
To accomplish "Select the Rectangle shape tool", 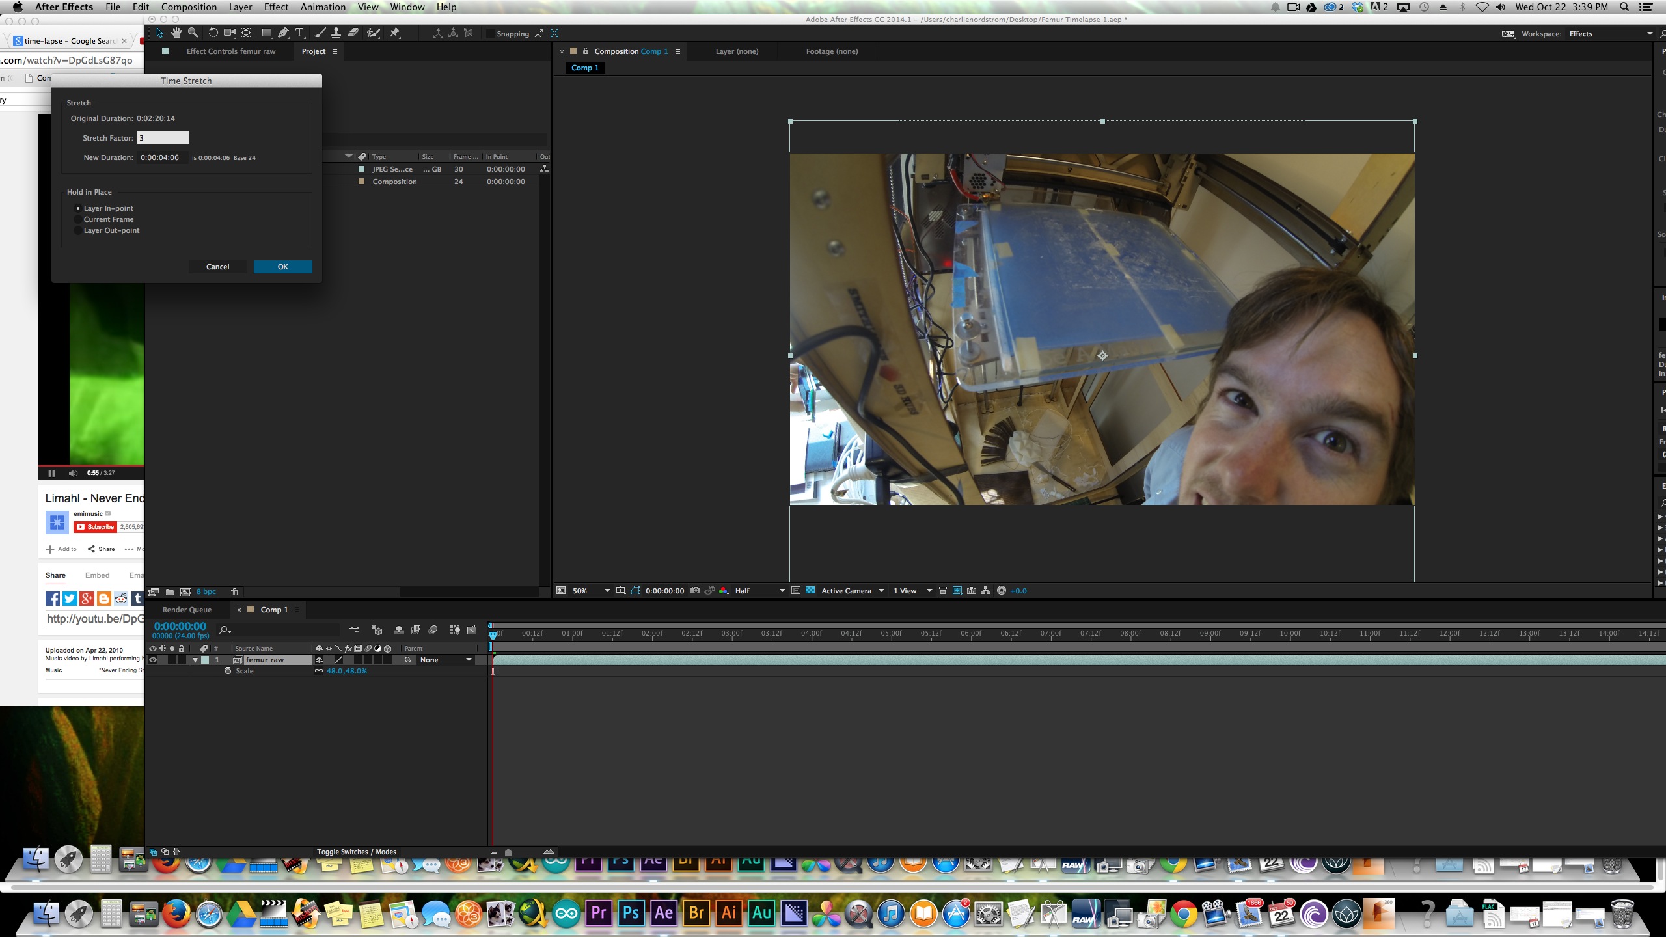I will click(266, 33).
